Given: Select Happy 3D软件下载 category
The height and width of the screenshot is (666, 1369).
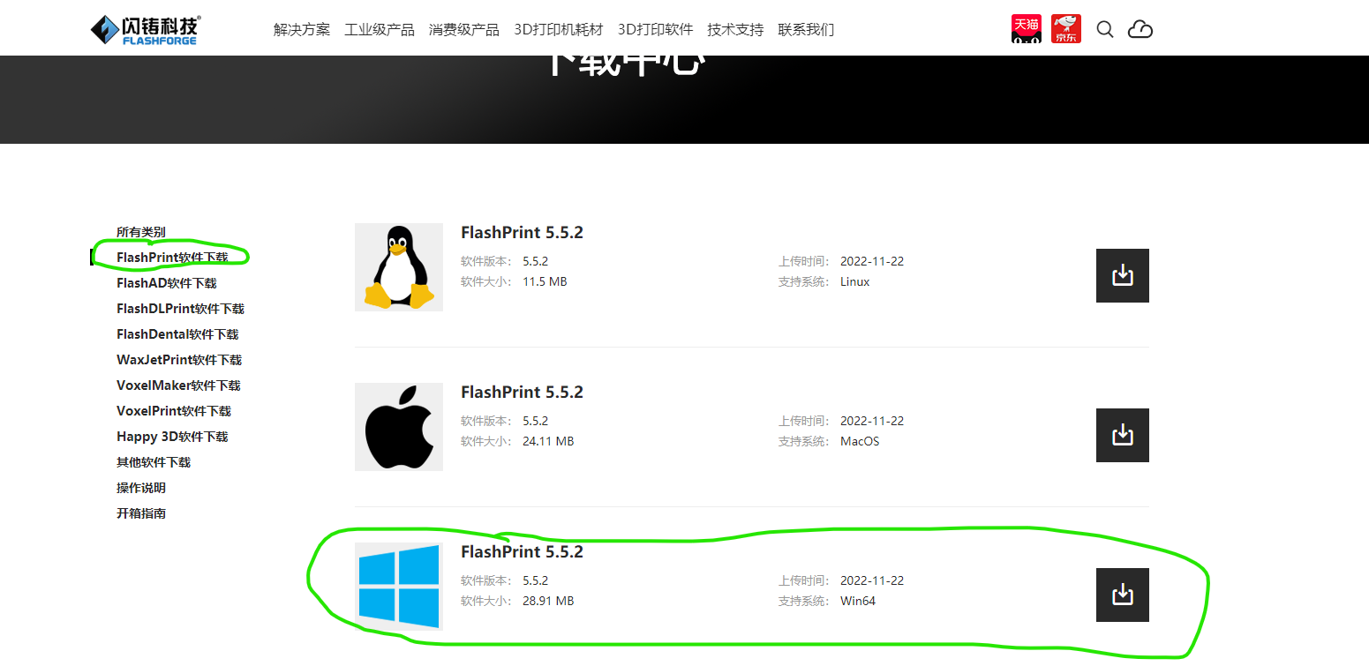Looking at the screenshot, I should click(172, 437).
